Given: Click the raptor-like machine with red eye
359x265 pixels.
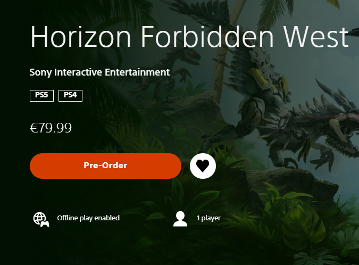Looking at the screenshot, I should coord(174,69).
